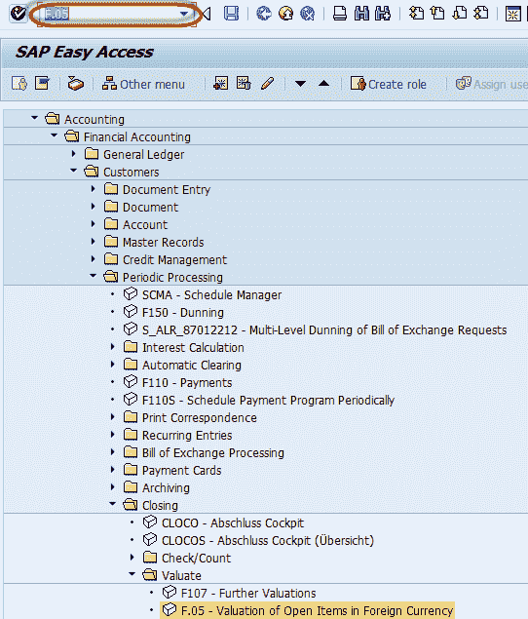Image resolution: width=528 pixels, height=619 pixels.
Task: Click the Add to Favorites icon
Action: point(220,84)
